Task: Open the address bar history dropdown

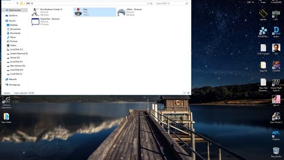Action: (x=148, y=4)
